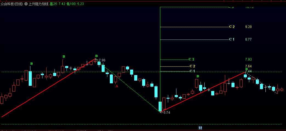Click the 9.28 resistance price value
The width and height of the screenshot is (286, 131).
coord(248,27)
